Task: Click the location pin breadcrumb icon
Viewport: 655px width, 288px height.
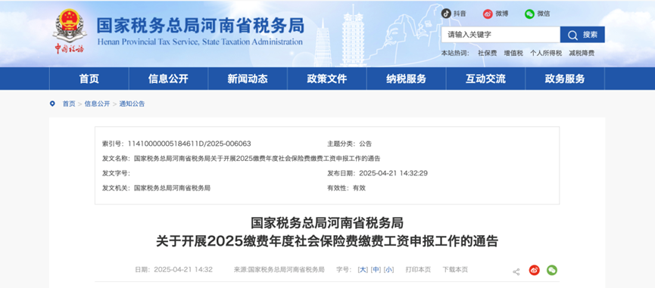Action: click(52, 104)
